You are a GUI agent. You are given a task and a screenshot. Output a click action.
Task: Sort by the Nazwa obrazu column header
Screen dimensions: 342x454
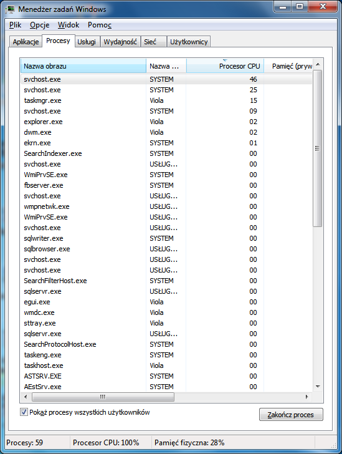click(83, 66)
